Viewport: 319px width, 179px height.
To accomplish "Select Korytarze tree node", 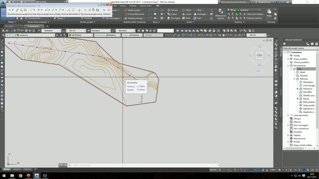I will [298, 132].
